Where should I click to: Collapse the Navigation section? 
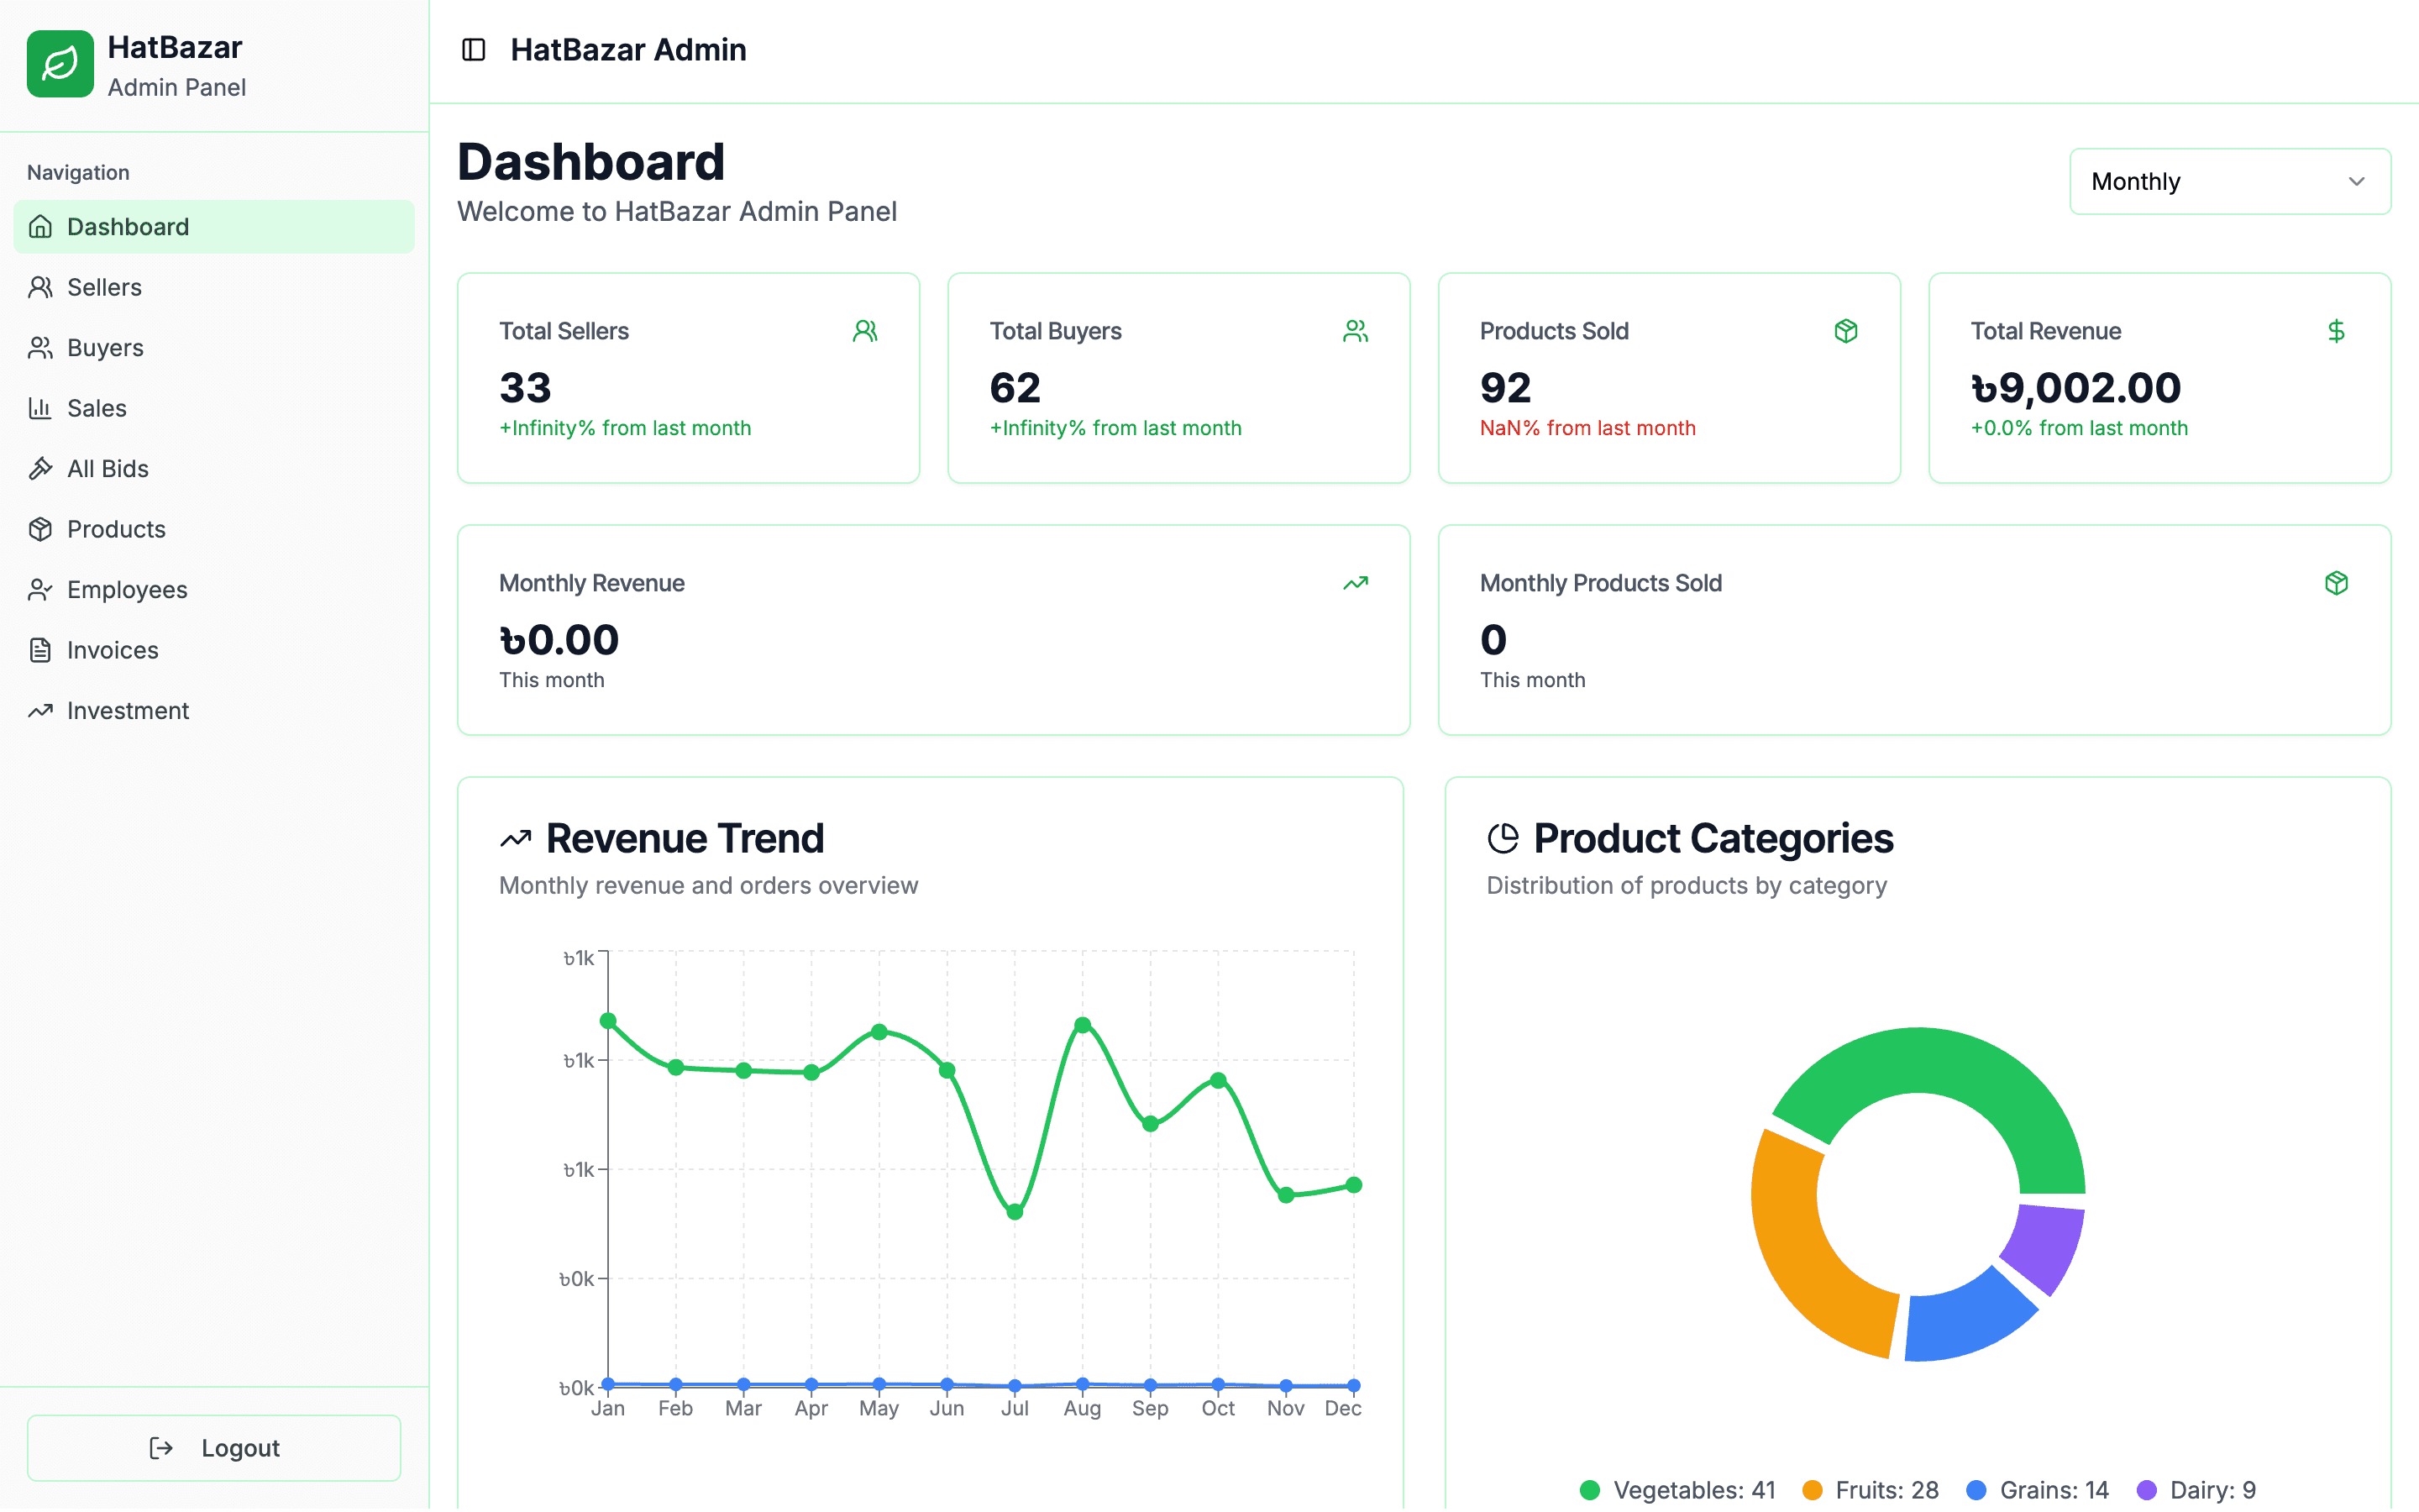click(77, 172)
